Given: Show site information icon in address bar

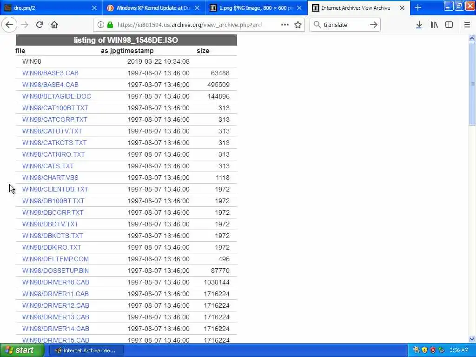Looking at the screenshot, I should tap(100, 25).
